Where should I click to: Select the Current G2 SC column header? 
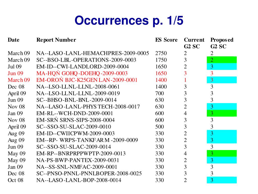(x=194, y=43)
